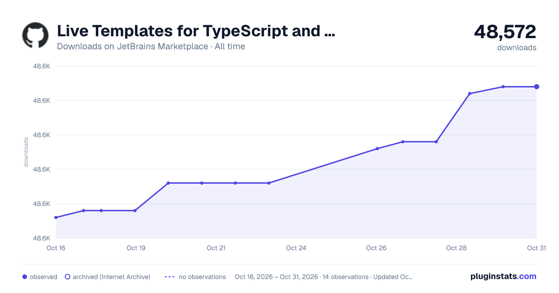Open the pluginstats.com link
The height and width of the screenshot is (293, 559).
coord(503,276)
